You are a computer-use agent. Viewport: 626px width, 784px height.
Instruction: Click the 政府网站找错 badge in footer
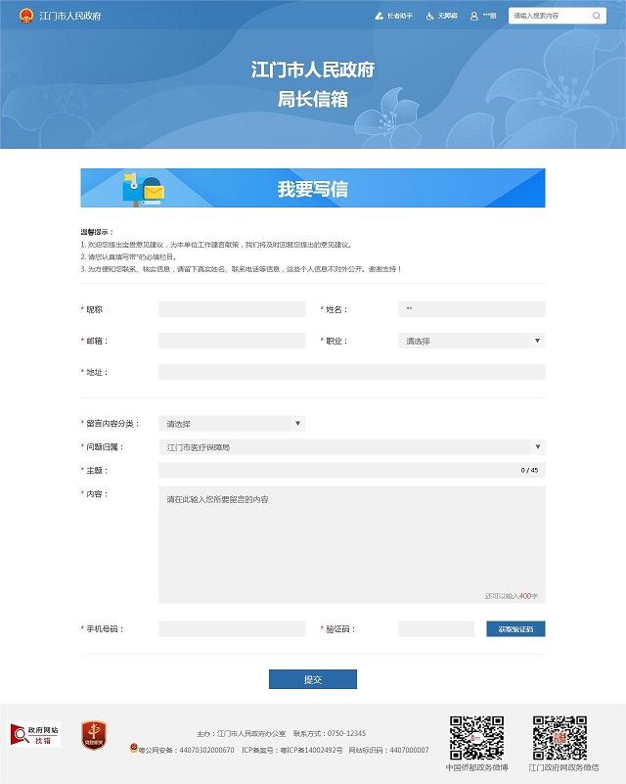point(35,735)
